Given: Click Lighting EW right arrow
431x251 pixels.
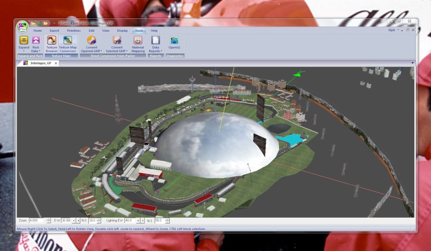Looking at the screenshot, I should tap(143, 220).
